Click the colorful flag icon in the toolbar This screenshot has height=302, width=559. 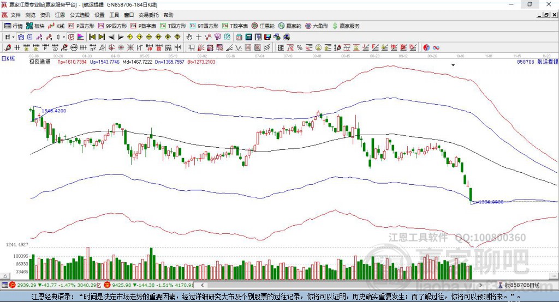click(81, 37)
